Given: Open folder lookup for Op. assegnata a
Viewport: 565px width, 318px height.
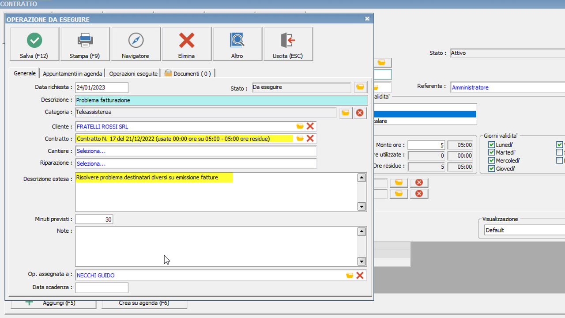Looking at the screenshot, I should 350,276.
